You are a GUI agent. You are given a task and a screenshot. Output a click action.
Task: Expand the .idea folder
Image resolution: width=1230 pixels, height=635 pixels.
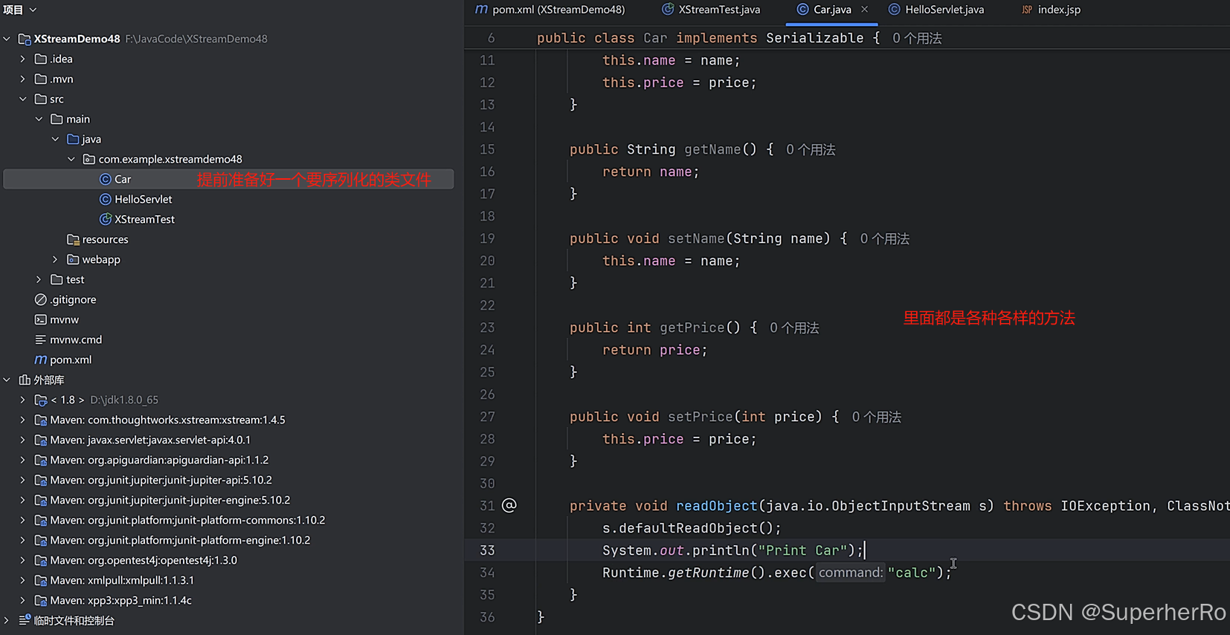[x=22, y=59]
